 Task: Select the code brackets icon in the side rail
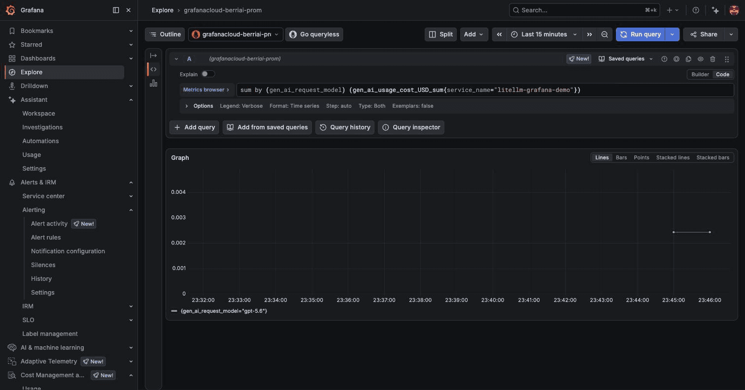[153, 69]
